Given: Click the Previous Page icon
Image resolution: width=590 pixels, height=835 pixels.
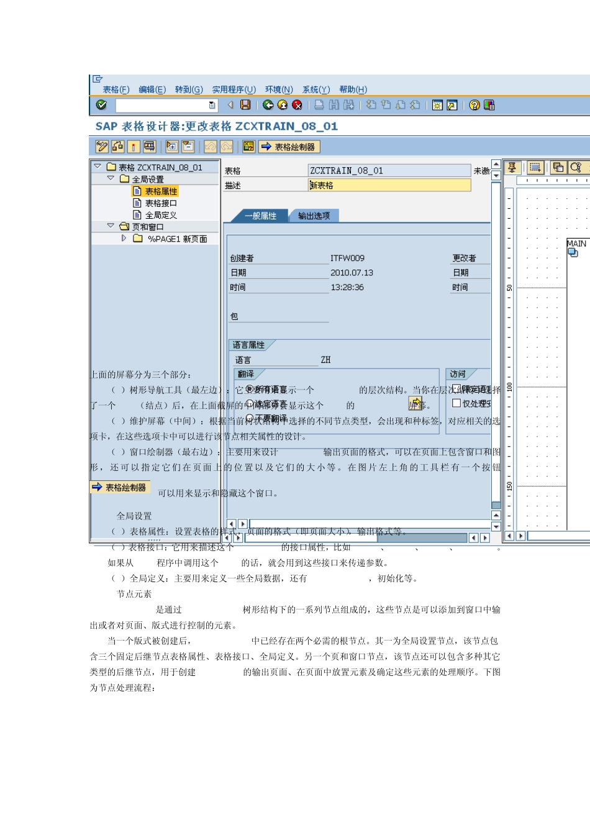Looking at the screenshot, I should (x=386, y=105).
